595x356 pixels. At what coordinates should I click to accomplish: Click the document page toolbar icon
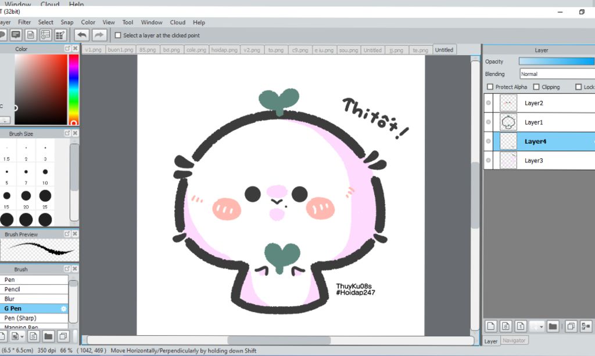tap(31, 35)
